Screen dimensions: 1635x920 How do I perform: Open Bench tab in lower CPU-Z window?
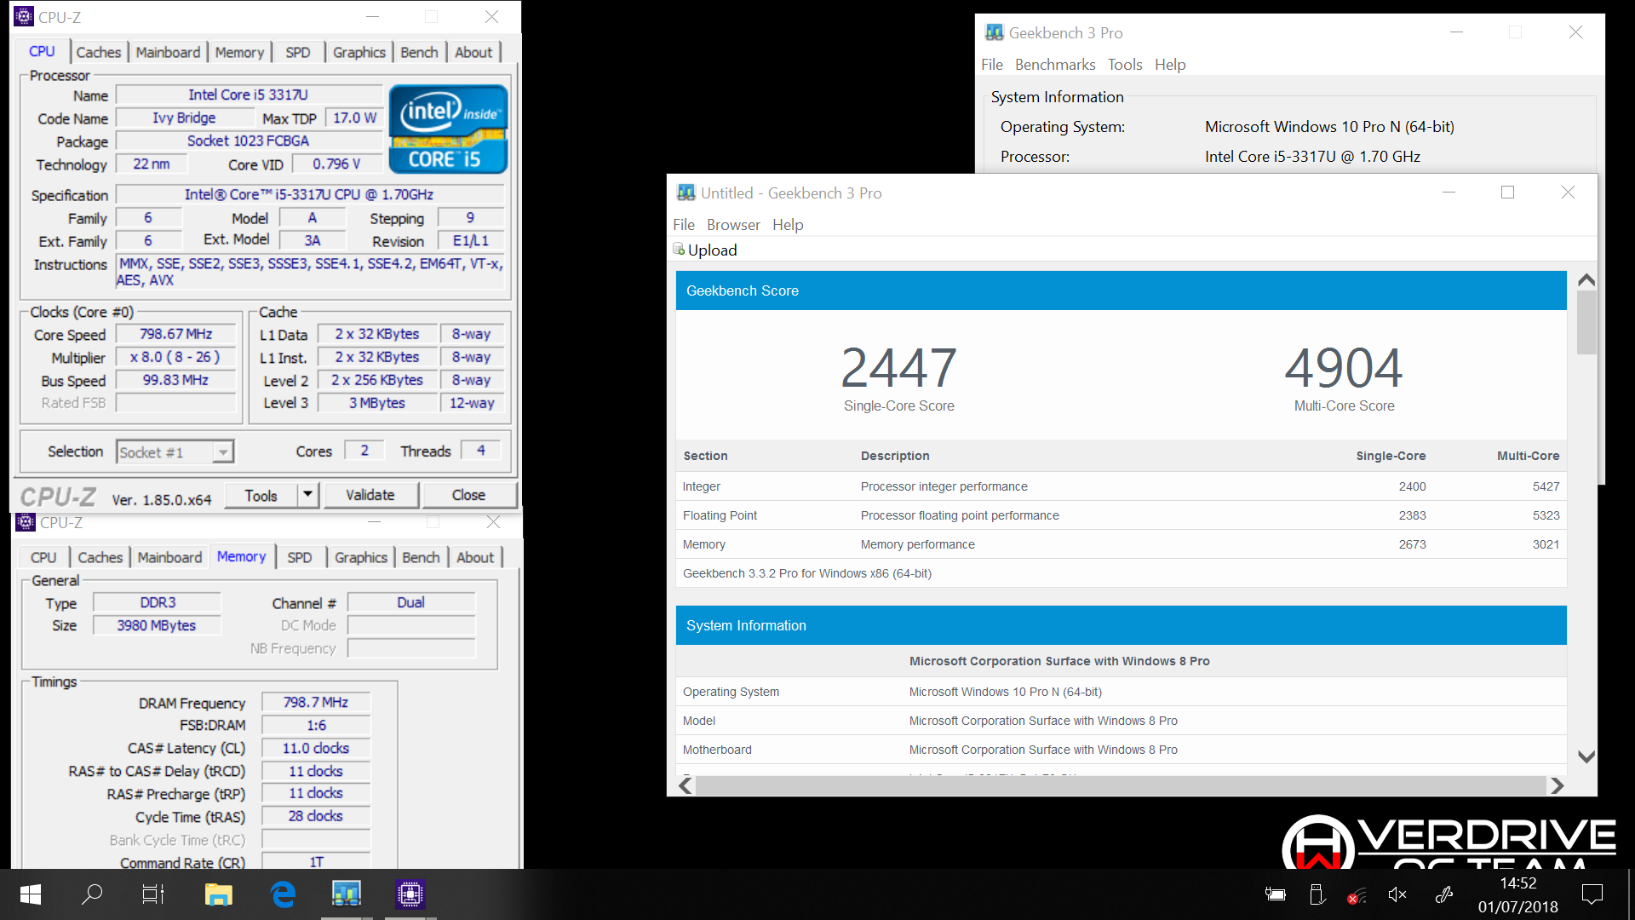click(421, 557)
